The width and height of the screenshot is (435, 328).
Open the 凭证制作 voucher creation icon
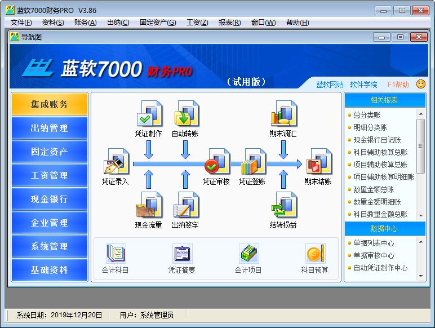[x=149, y=113]
